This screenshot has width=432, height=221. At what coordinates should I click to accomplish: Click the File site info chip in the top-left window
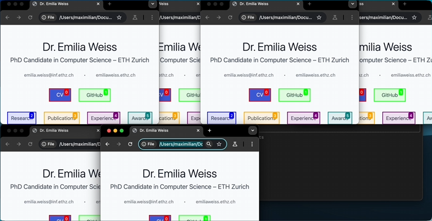pos(48,17)
